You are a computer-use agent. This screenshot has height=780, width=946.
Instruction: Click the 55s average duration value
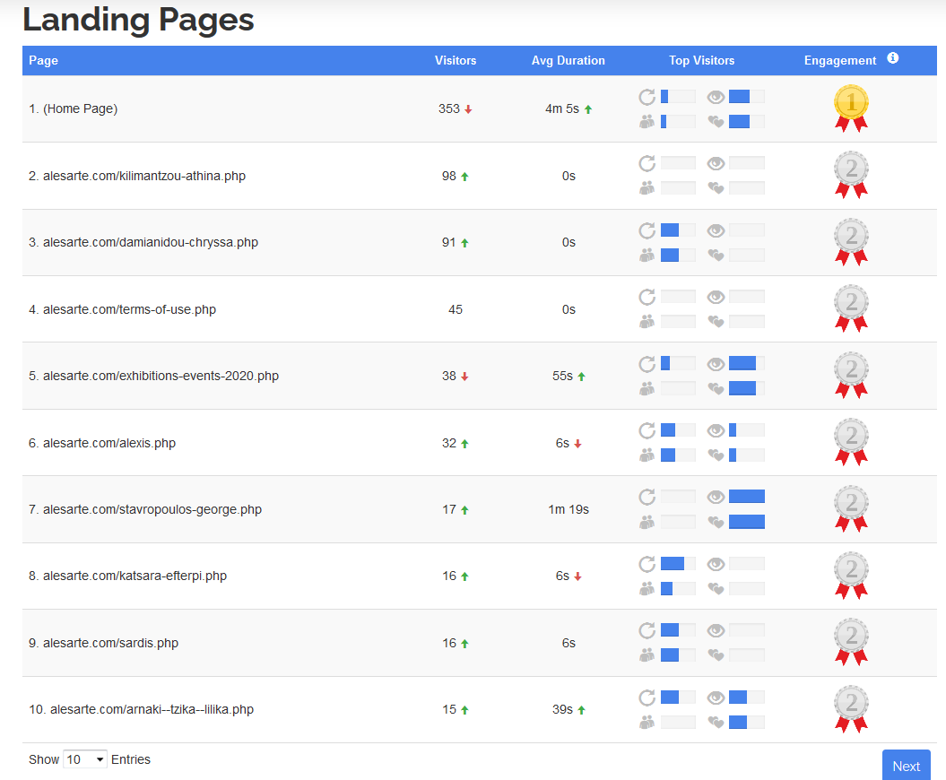coord(562,376)
